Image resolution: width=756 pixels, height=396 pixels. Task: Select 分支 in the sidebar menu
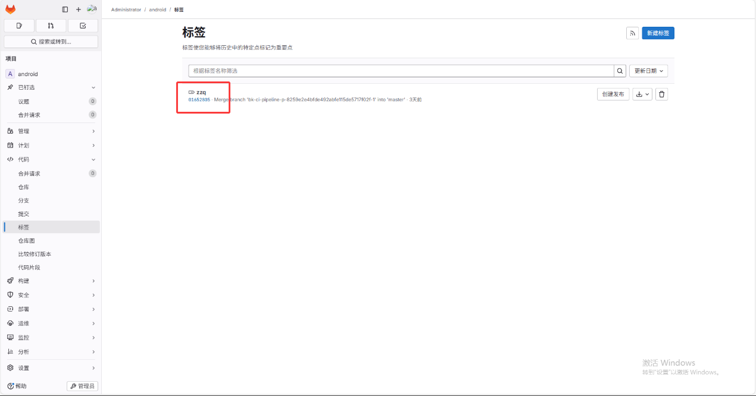coord(24,200)
